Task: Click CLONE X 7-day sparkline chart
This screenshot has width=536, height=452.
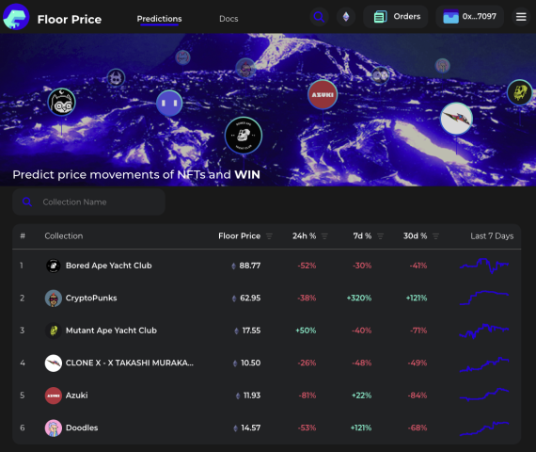Action: coord(484,364)
